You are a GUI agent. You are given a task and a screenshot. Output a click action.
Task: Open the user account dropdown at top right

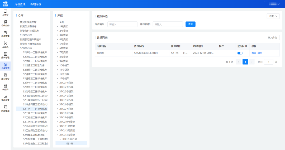click(x=274, y=4)
